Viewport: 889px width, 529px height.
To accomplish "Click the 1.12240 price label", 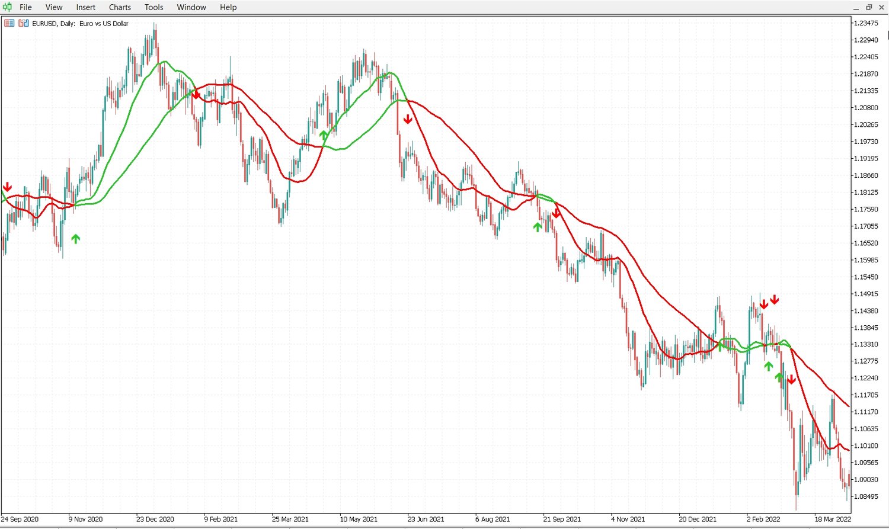I will point(866,378).
